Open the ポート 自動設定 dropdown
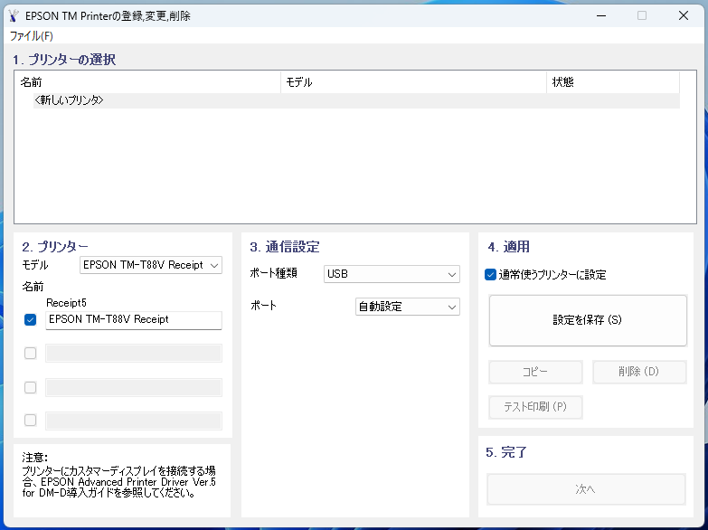 point(407,307)
